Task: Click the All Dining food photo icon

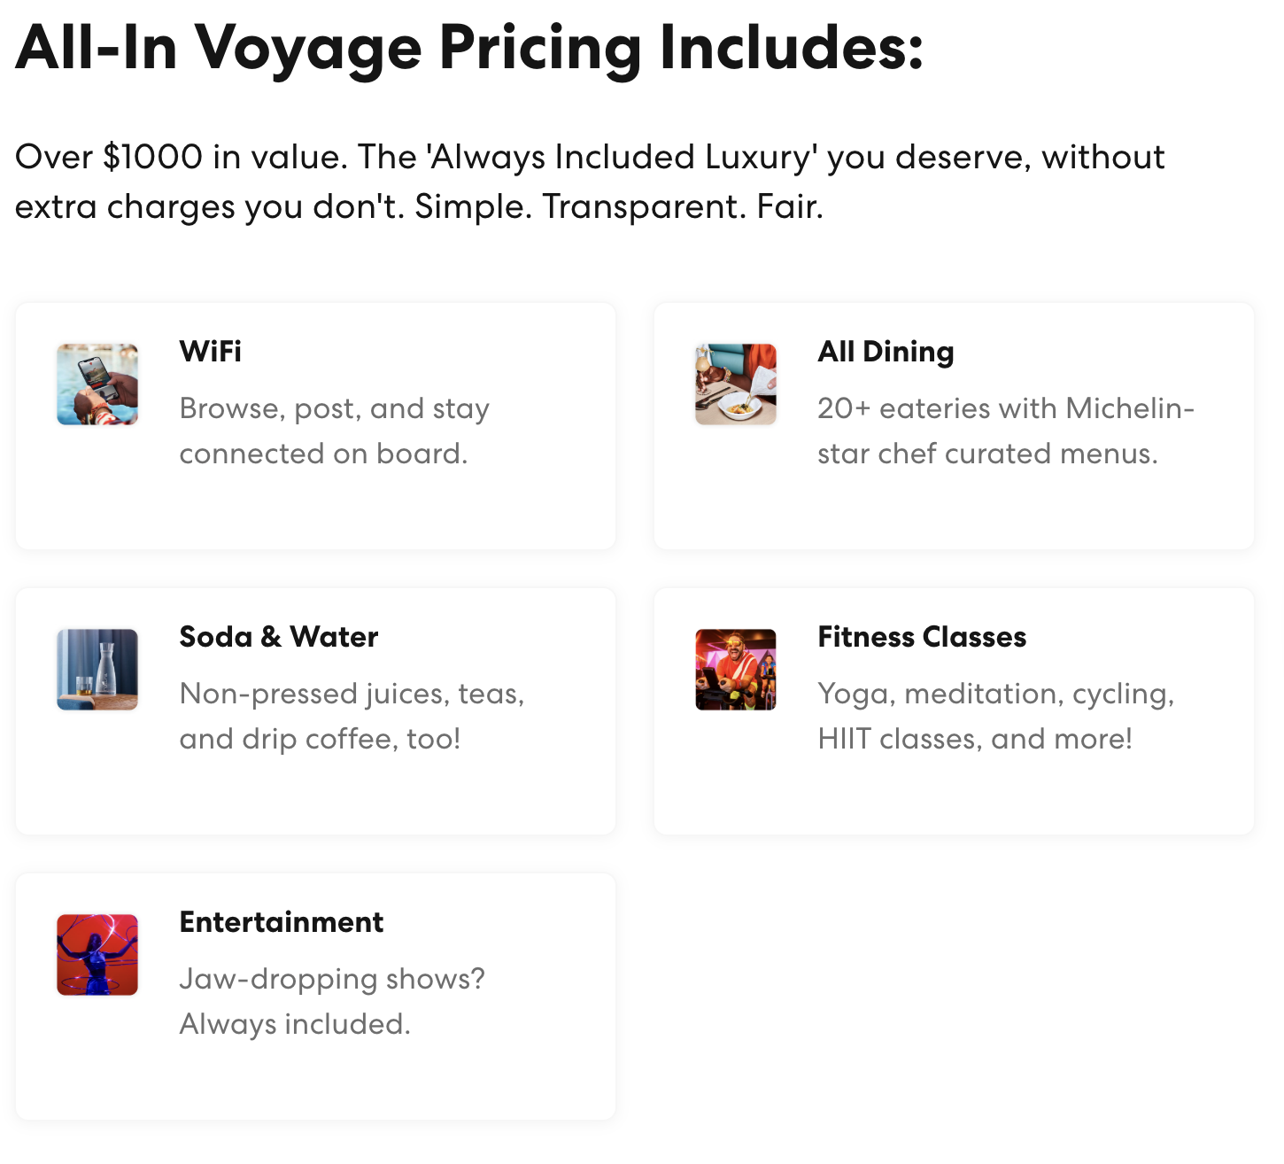Action: (x=736, y=384)
